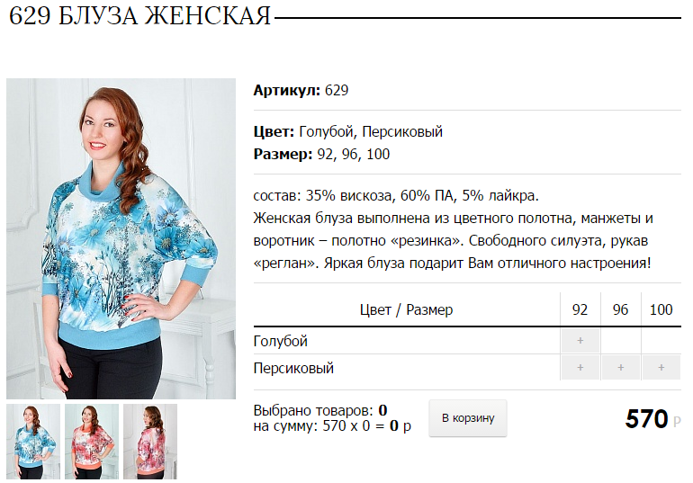Add Голубой size 92 plus cell
Image resolution: width=693 pixels, height=483 pixels.
[x=580, y=340]
